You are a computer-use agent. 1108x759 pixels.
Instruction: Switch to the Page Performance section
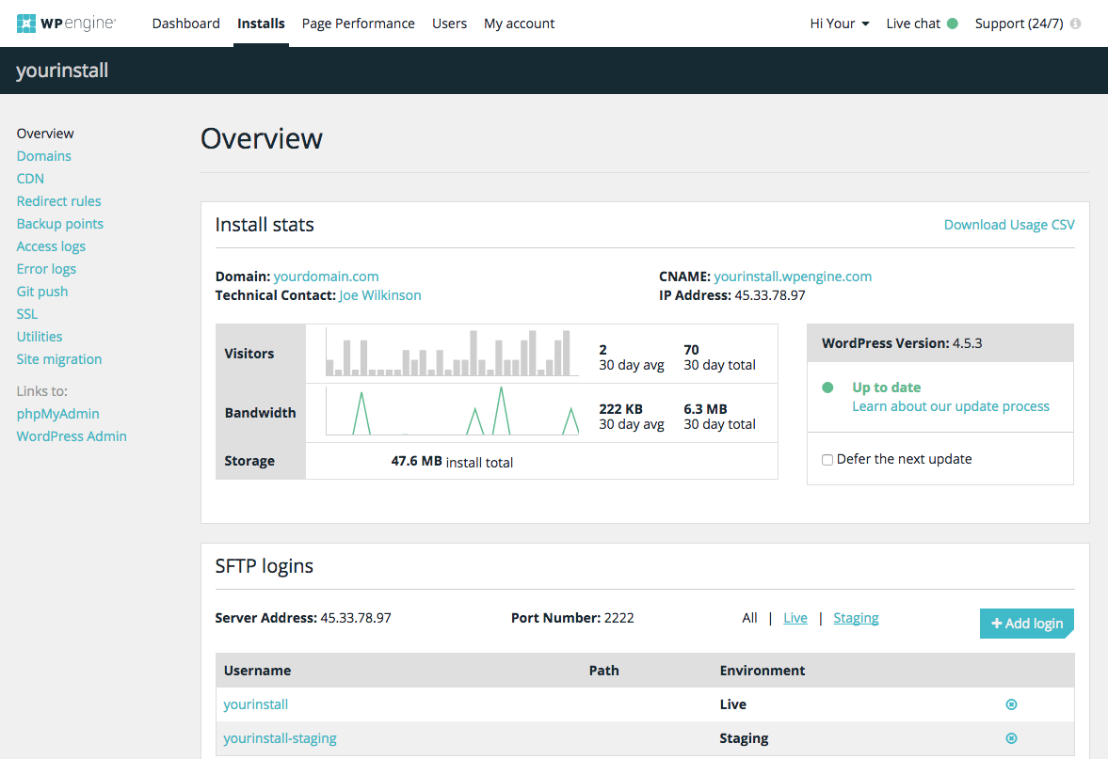[358, 23]
